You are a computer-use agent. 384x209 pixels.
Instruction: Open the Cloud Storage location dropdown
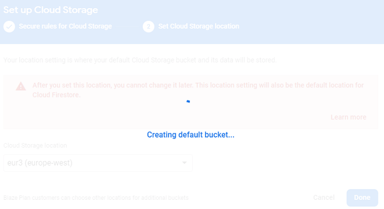click(x=98, y=163)
